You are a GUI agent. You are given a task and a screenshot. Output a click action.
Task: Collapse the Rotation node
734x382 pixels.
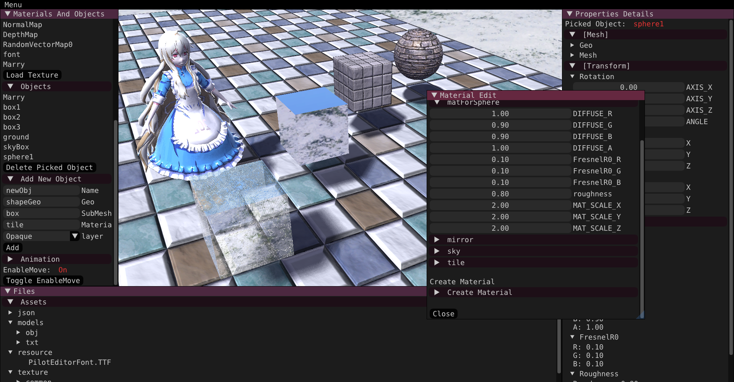[x=572, y=76]
